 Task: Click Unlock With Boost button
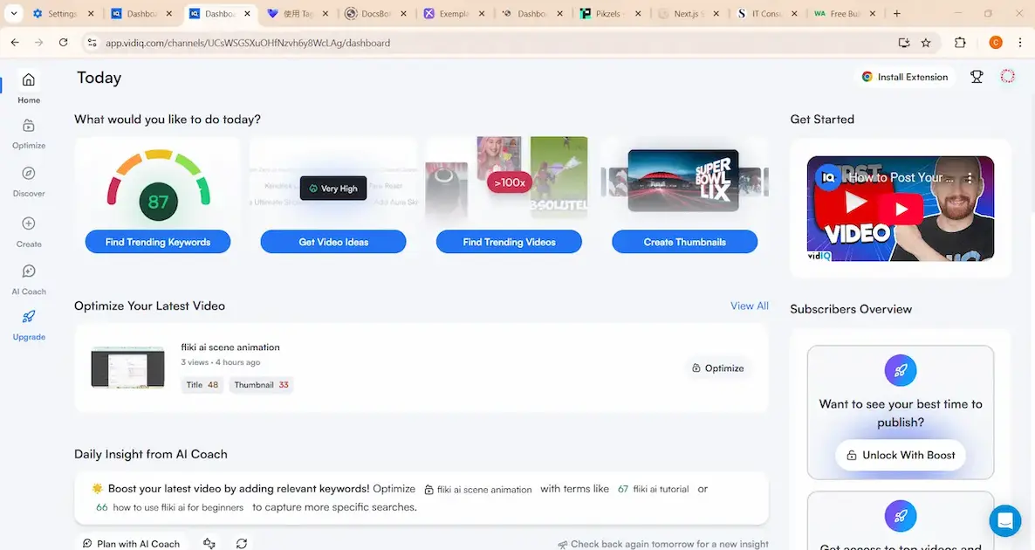900,455
